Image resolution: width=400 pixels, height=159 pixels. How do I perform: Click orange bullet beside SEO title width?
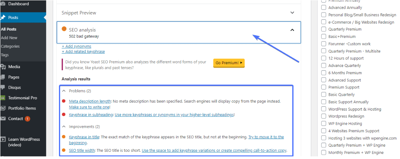click(64, 150)
